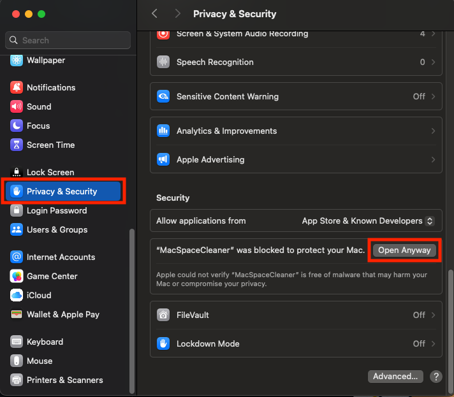Click the Sensitive Content Warning Off value
The image size is (454, 397).
point(419,96)
